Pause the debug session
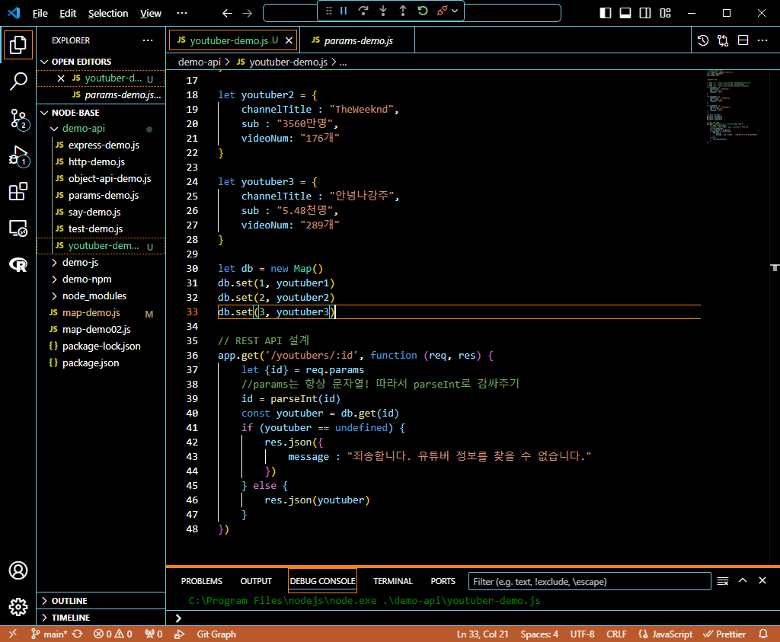The width and height of the screenshot is (780, 642). point(344,11)
